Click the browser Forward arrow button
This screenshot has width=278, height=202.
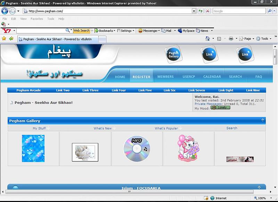12,11
